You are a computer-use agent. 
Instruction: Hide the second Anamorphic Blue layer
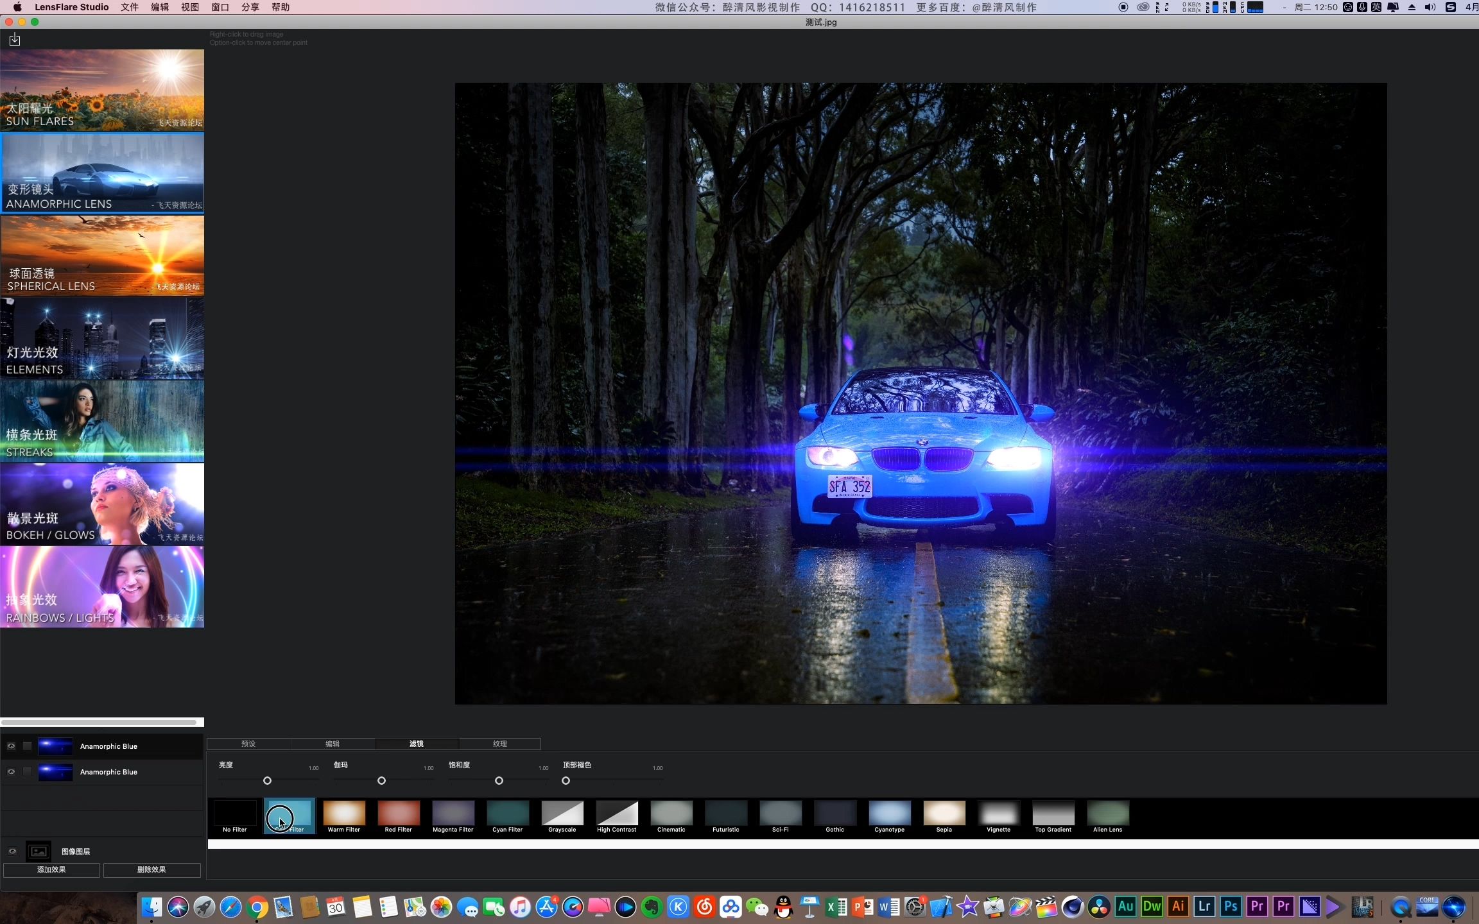11,772
